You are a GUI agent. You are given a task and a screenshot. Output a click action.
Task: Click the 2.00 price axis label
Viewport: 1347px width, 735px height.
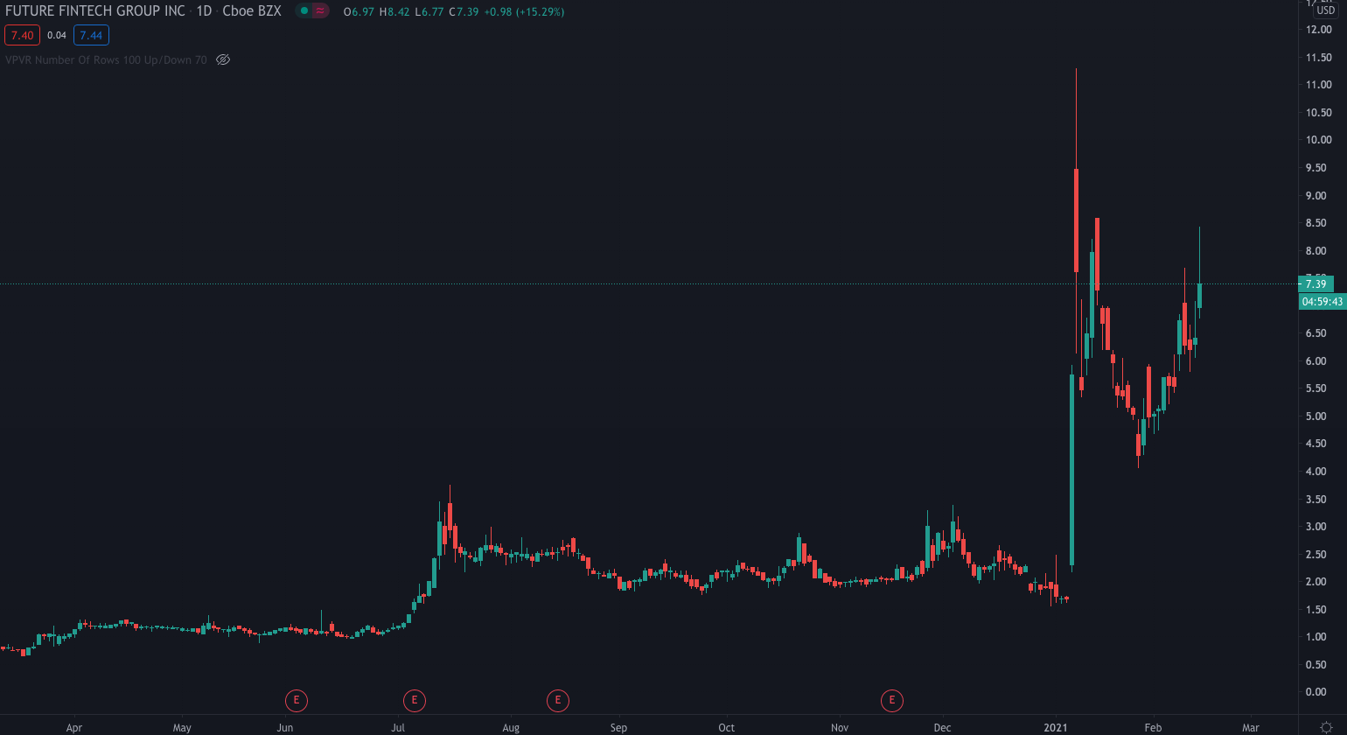1316,582
